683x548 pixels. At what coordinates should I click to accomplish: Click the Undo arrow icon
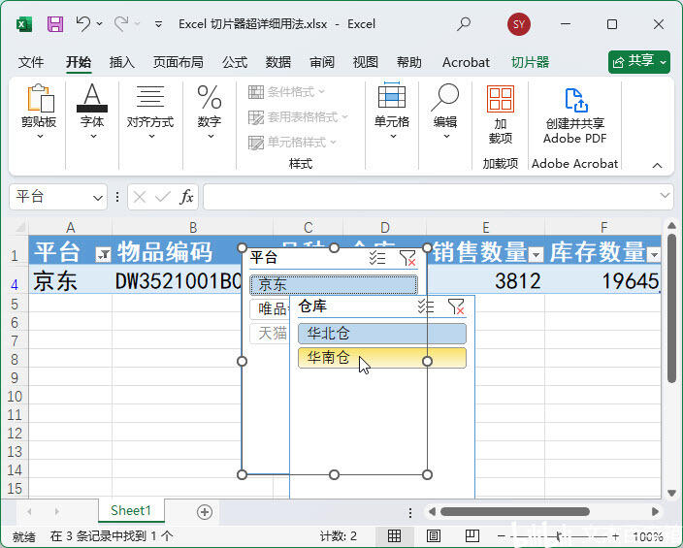pos(83,24)
